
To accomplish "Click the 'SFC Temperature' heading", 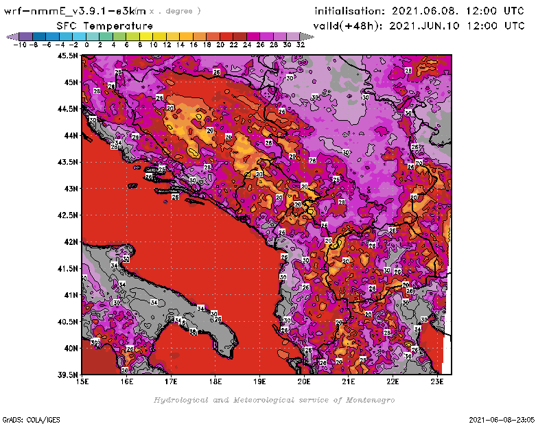I will (105, 26).
